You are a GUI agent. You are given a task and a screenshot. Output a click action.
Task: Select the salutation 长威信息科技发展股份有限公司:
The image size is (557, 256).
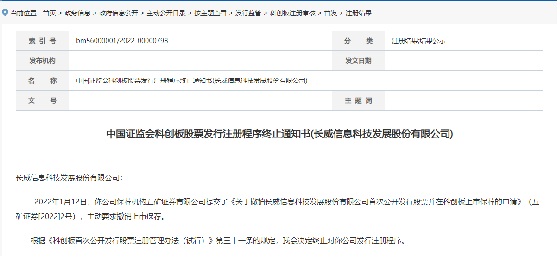point(69,177)
